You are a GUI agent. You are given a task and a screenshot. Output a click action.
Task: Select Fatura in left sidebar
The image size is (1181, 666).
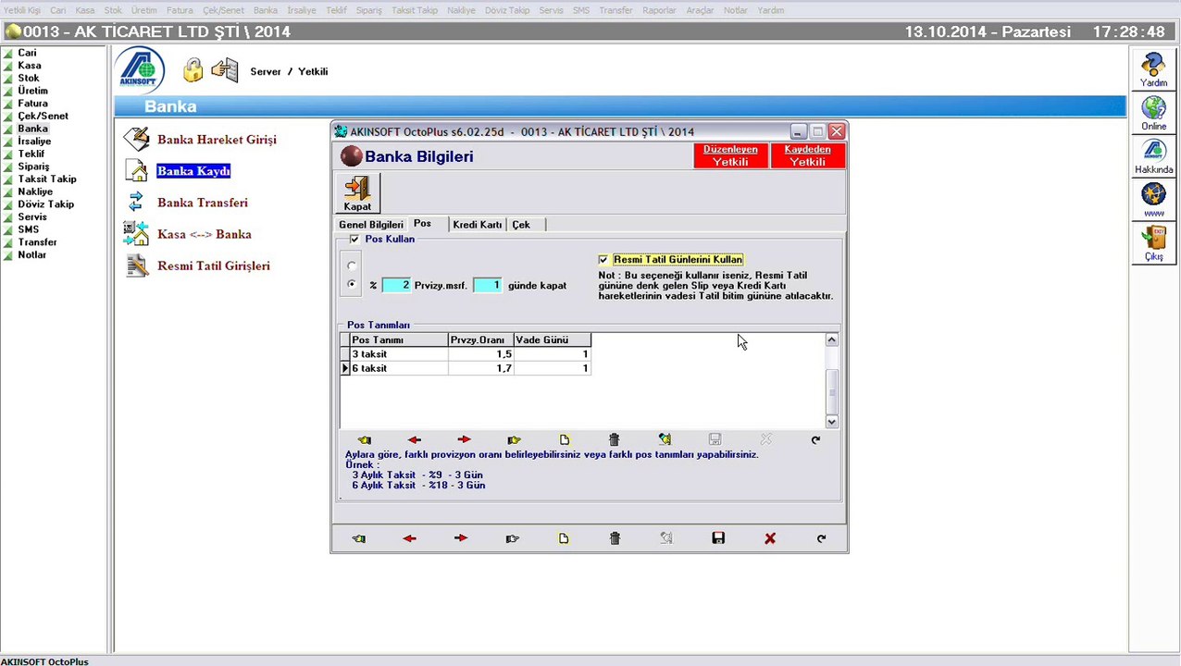click(x=32, y=104)
